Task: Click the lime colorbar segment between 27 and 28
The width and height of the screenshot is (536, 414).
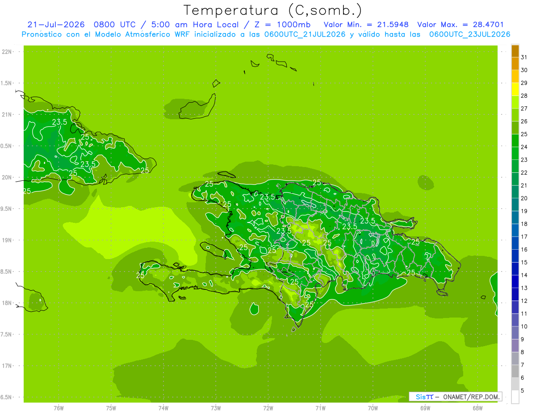Action: tap(515, 102)
